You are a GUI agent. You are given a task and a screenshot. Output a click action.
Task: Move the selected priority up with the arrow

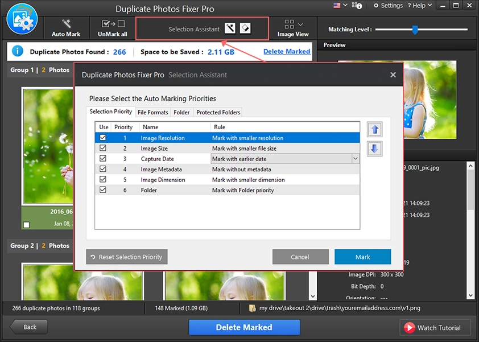point(375,130)
